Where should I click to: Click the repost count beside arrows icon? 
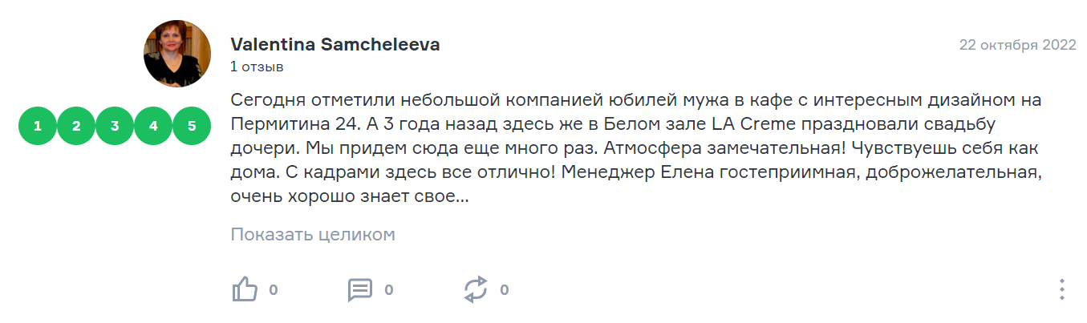click(x=505, y=289)
